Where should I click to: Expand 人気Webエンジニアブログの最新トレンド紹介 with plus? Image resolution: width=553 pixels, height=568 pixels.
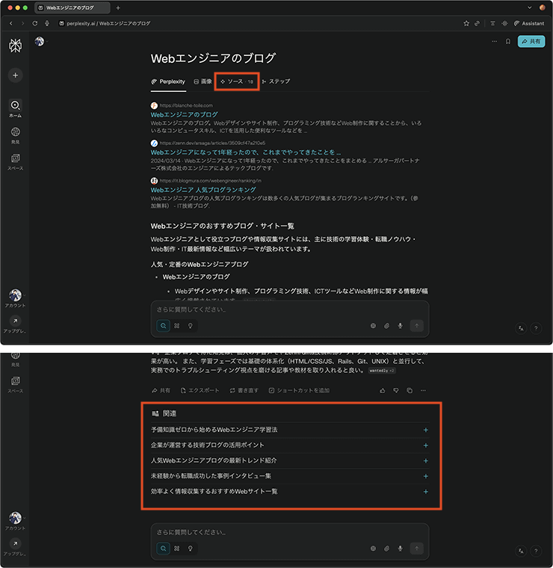[x=425, y=461]
